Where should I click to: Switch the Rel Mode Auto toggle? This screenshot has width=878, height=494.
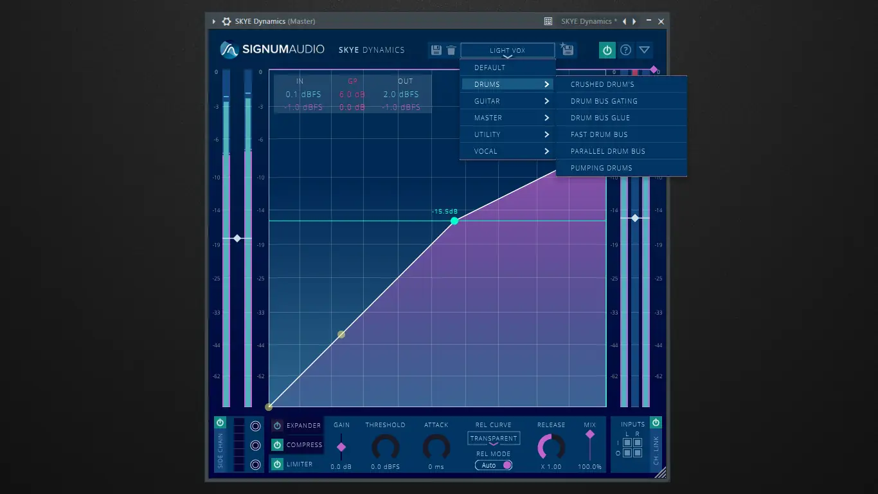click(494, 465)
